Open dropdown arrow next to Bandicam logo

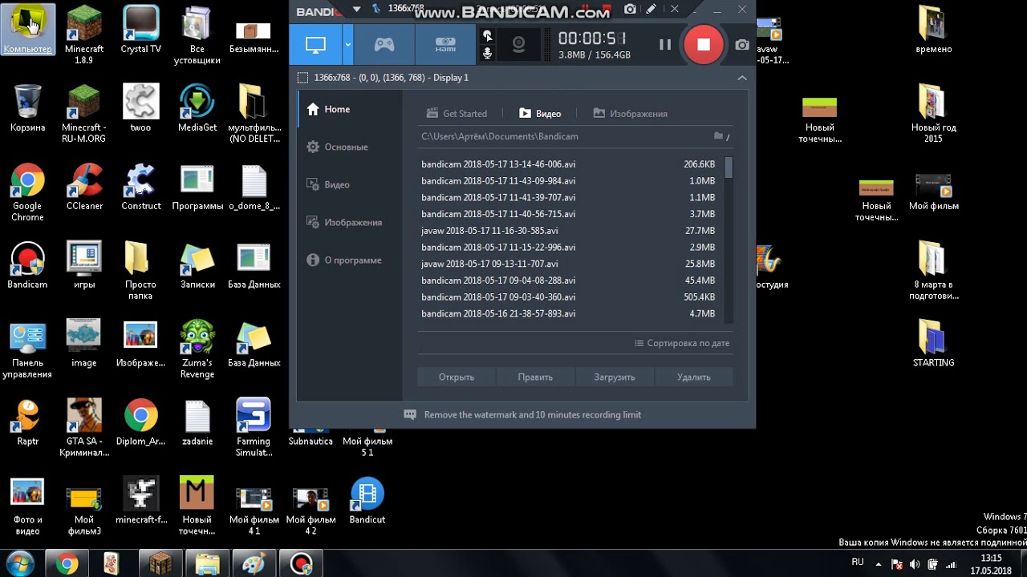click(356, 10)
